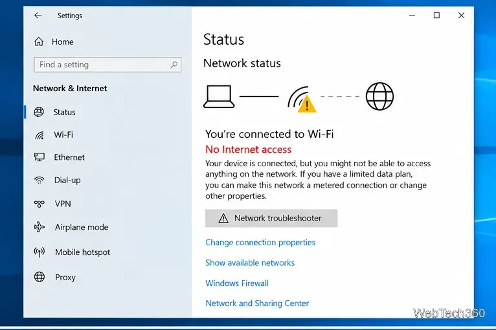
Task: Click the VPN icon in sidebar
Action: [39, 204]
